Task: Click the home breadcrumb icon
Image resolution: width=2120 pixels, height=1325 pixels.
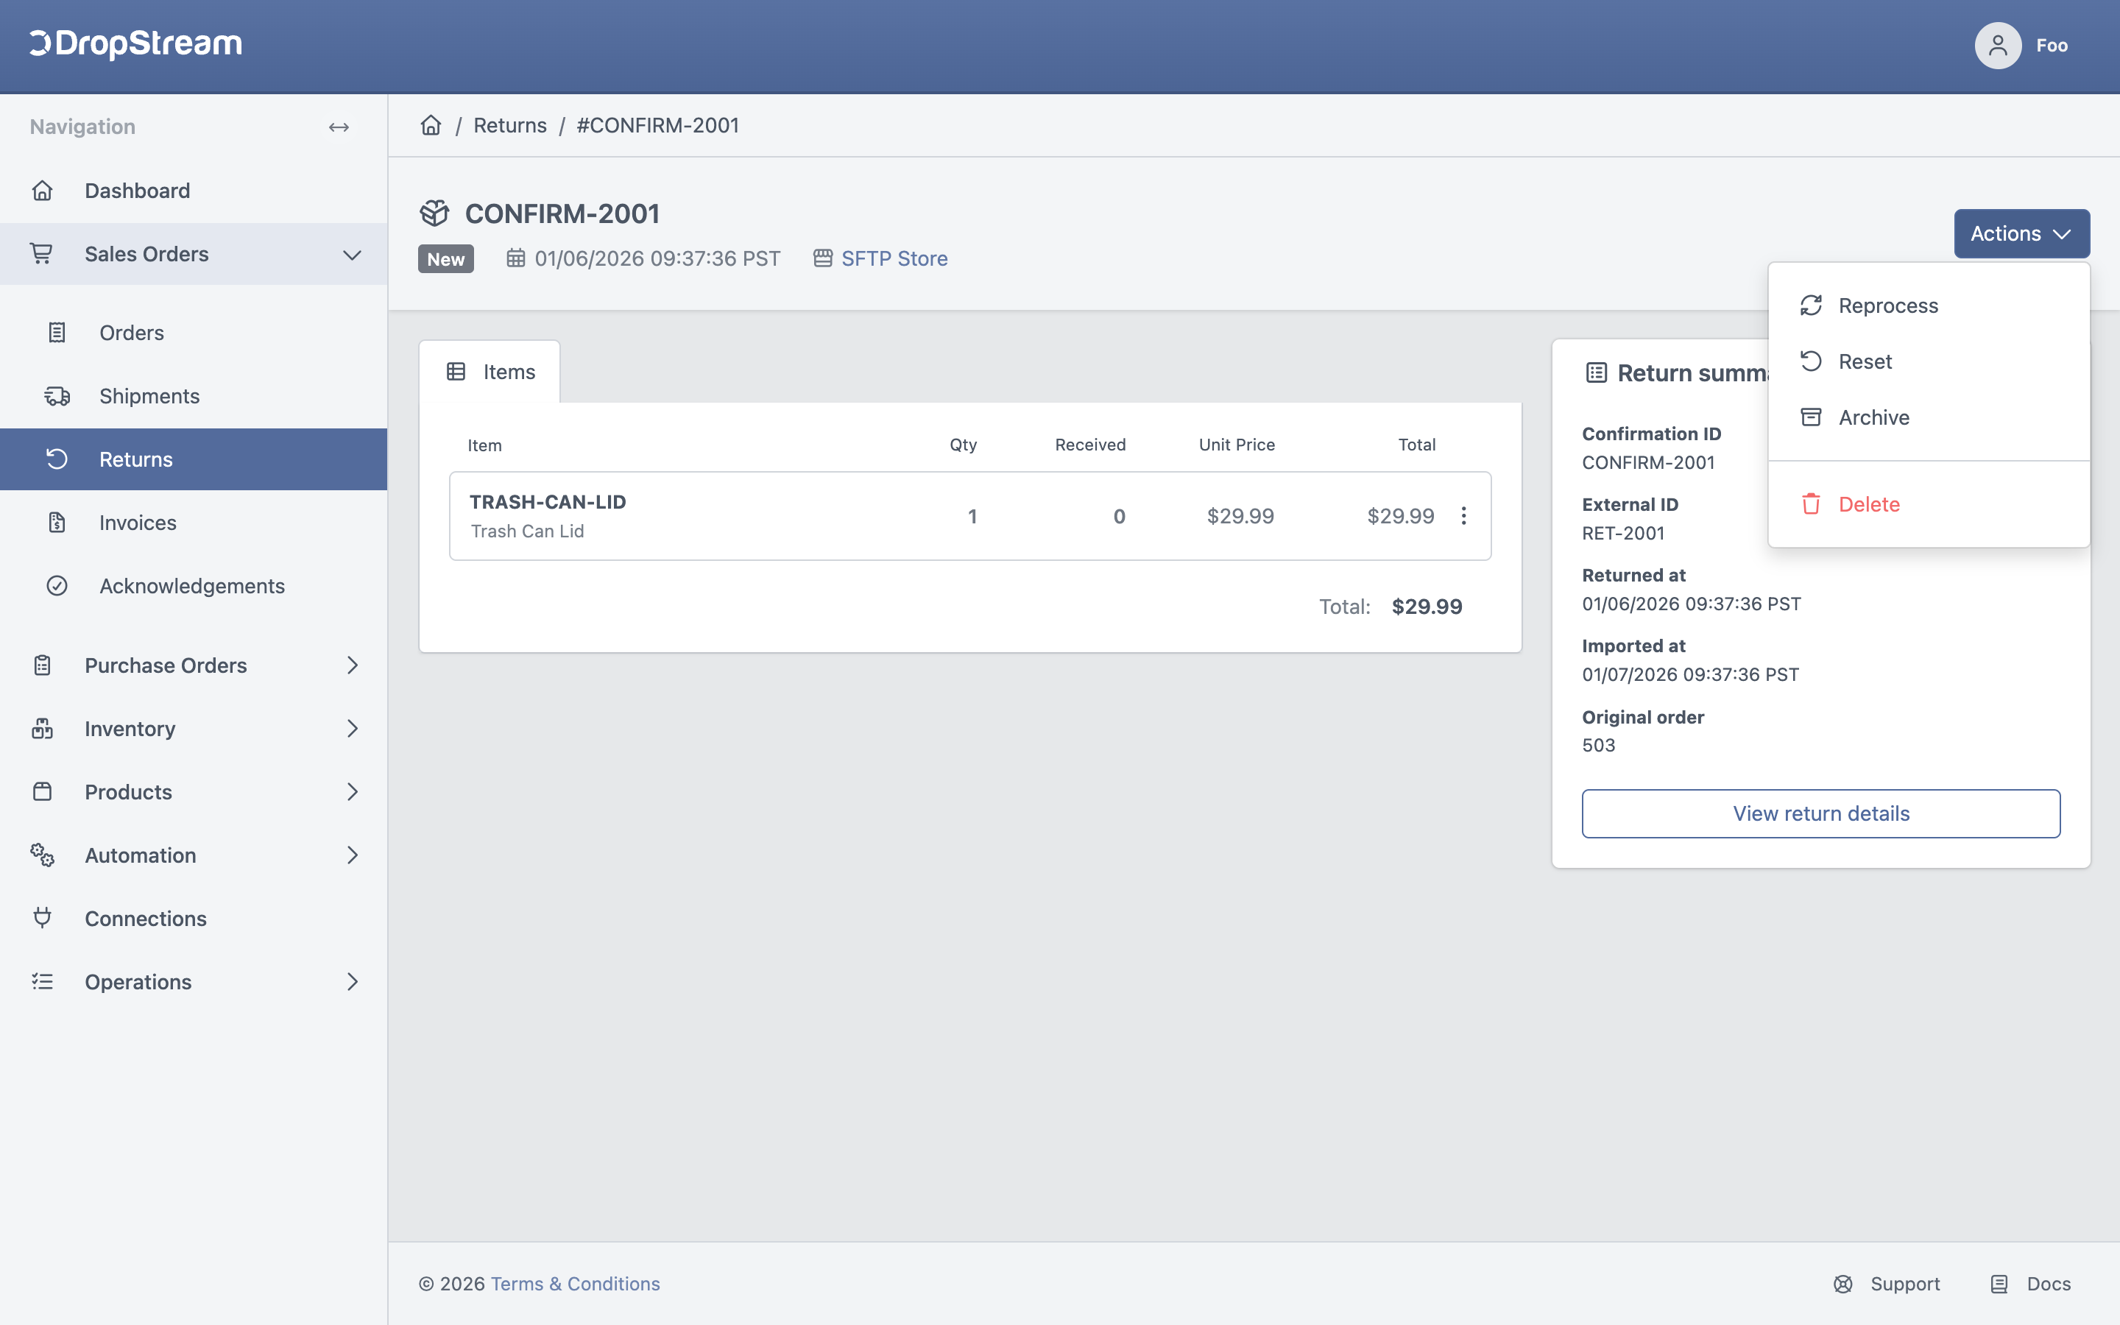Action: coord(431,125)
